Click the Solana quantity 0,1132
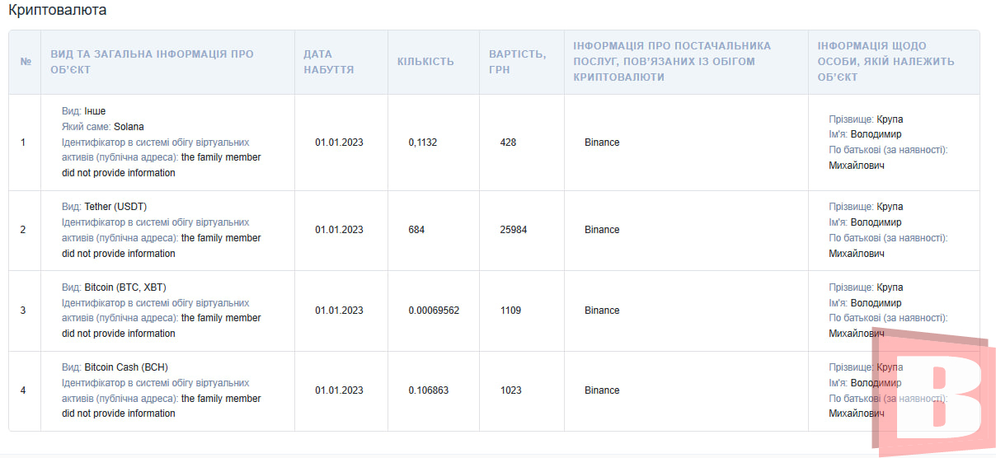This screenshot has height=458, width=996. [x=423, y=143]
